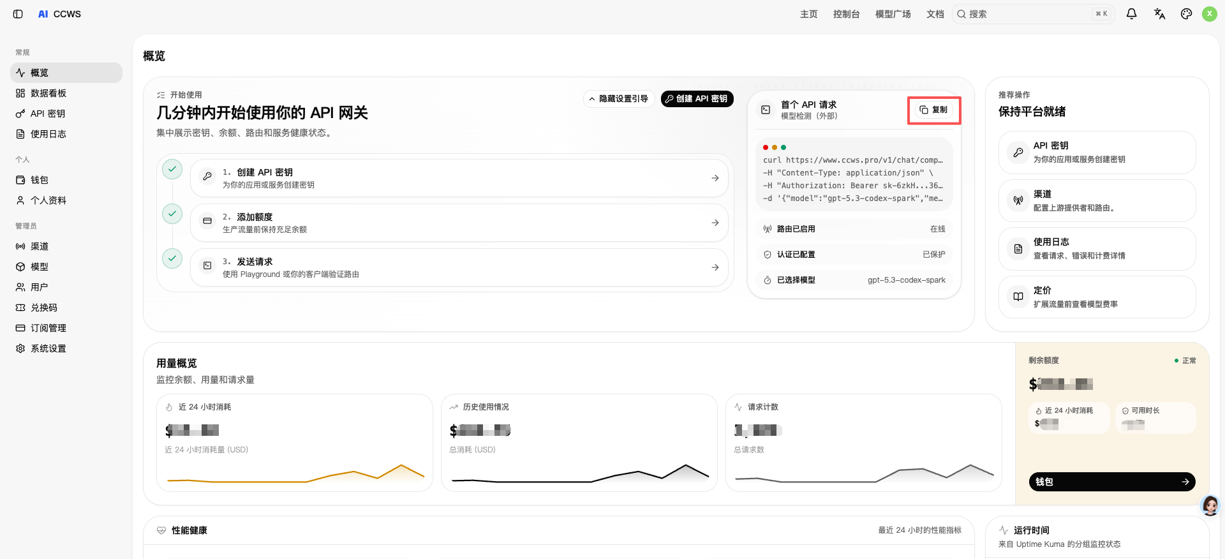Open the user avatar menu

[1209, 14]
